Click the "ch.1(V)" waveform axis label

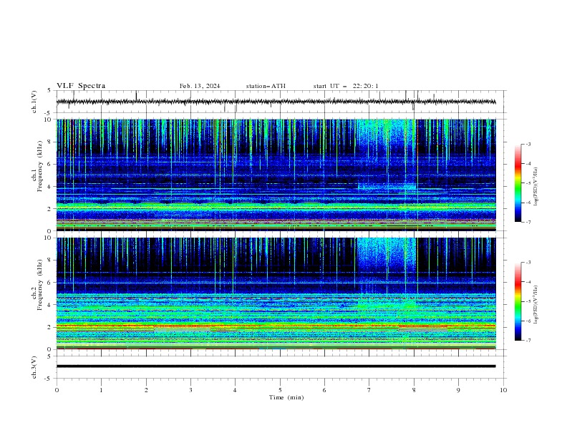[x=34, y=102]
